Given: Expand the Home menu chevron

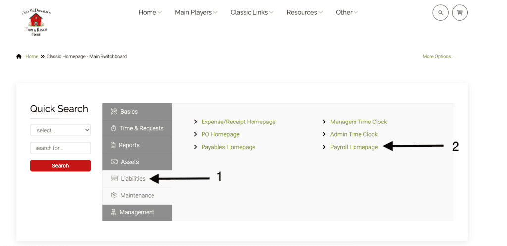Looking at the screenshot, I should tap(160, 13).
